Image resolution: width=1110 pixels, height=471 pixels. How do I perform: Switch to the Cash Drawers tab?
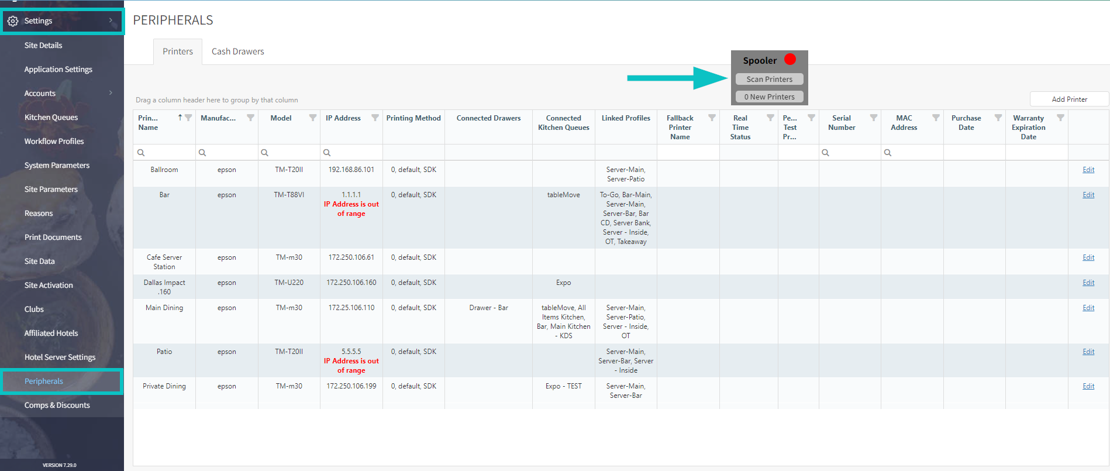click(237, 51)
